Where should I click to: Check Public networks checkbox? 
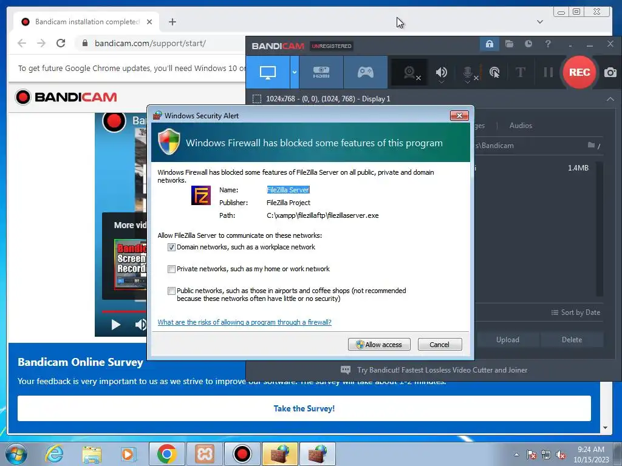pyautogui.click(x=171, y=291)
